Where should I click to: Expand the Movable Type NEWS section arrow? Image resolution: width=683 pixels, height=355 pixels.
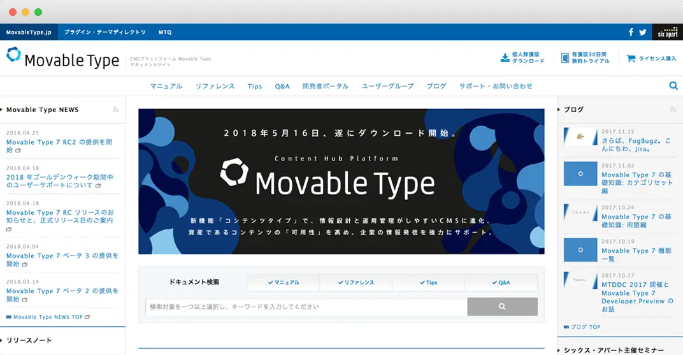2,110
